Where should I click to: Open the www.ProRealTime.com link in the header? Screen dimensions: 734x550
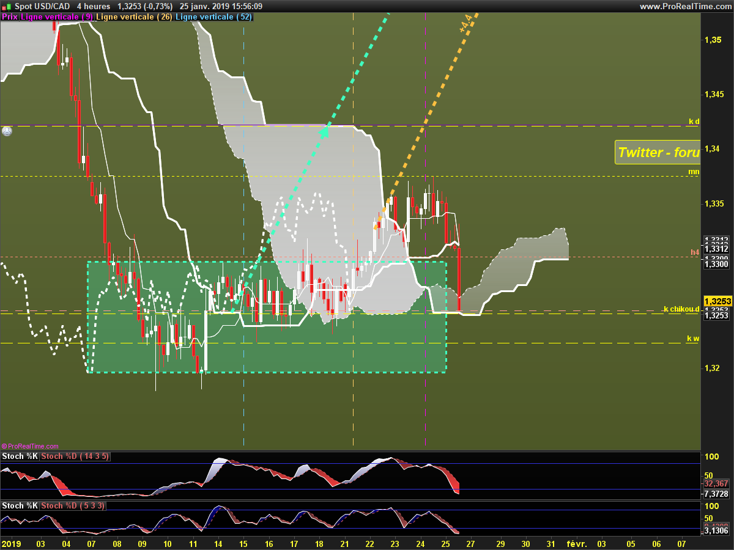pyautogui.click(x=685, y=6)
